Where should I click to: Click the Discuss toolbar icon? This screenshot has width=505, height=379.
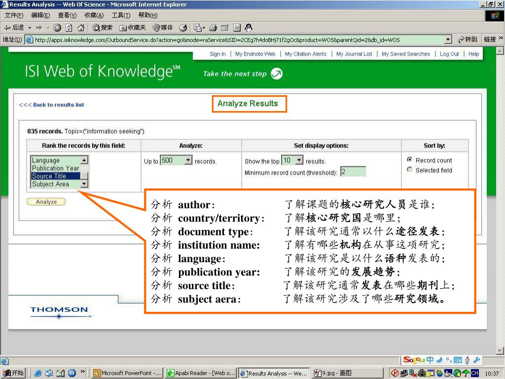[x=237, y=28]
